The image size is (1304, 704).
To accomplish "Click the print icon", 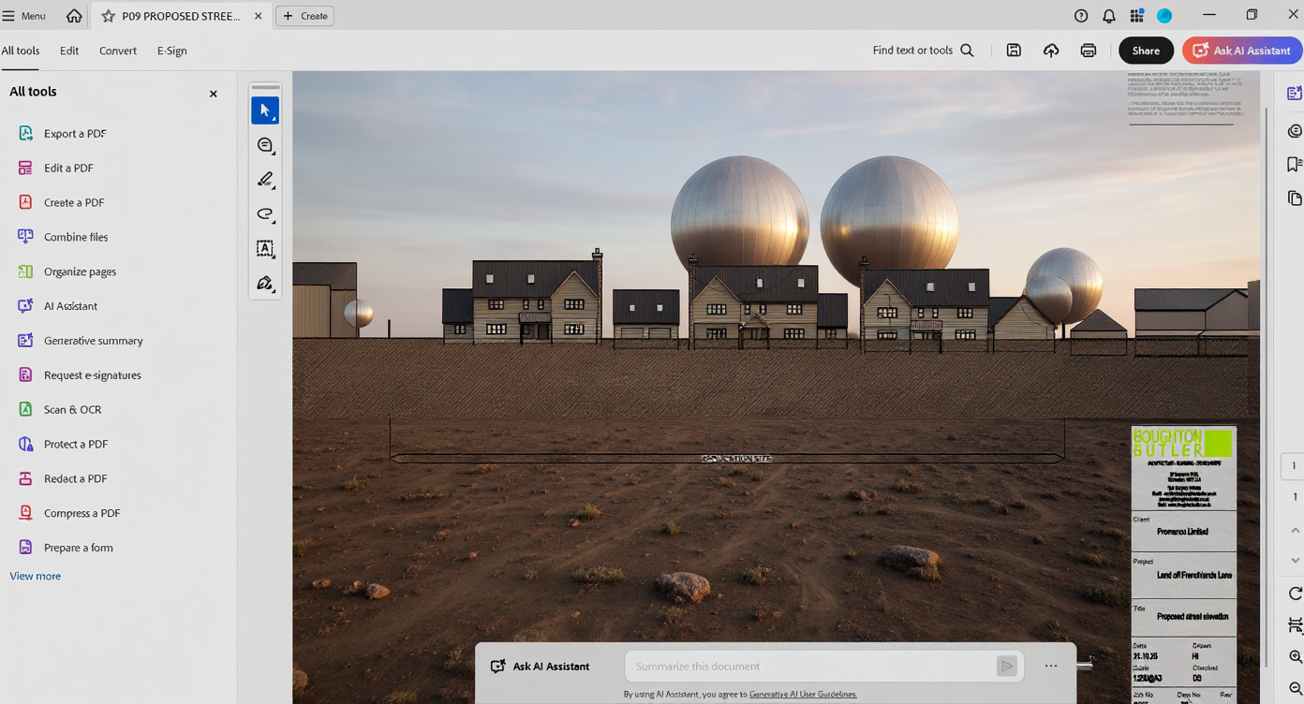I will 1088,51.
